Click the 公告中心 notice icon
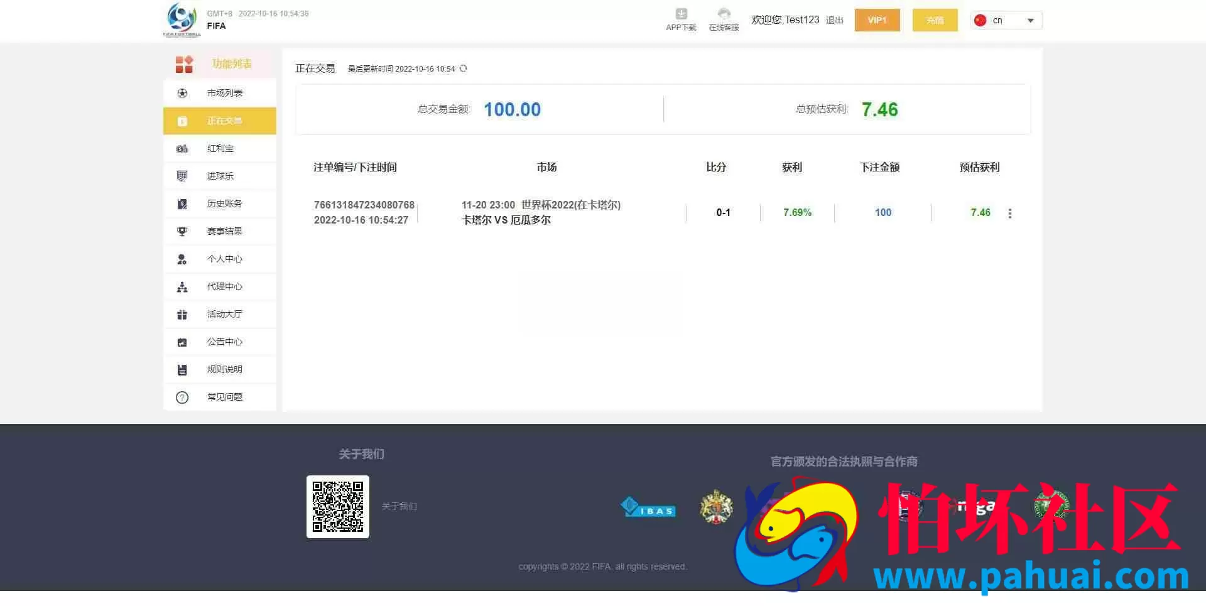 [x=182, y=342]
